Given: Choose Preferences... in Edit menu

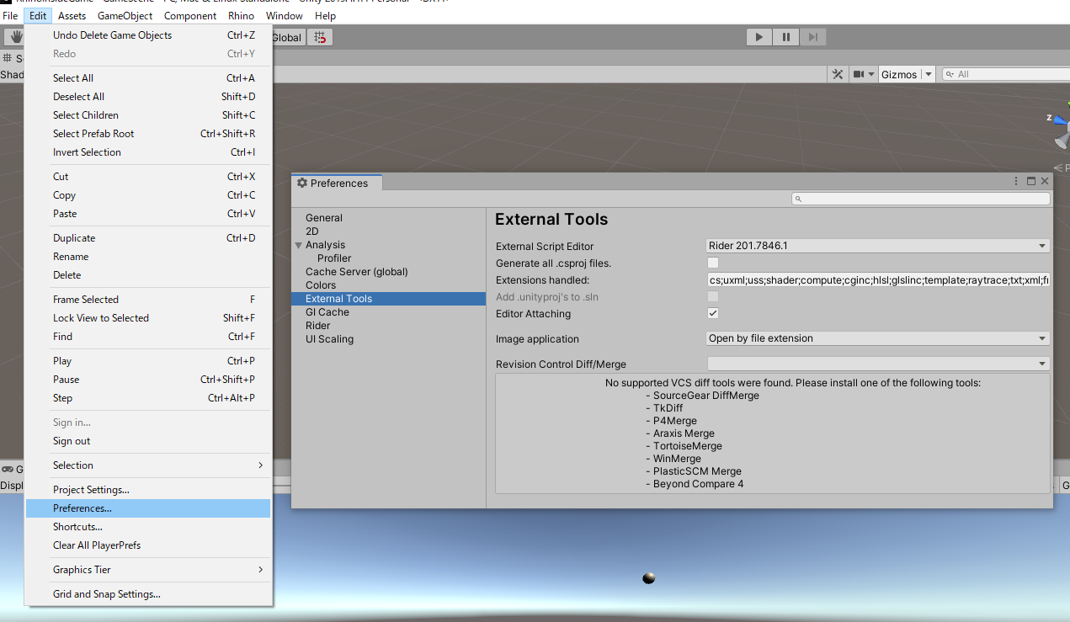Looking at the screenshot, I should [x=148, y=508].
